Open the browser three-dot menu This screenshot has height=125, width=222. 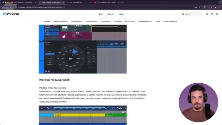click(220, 7)
